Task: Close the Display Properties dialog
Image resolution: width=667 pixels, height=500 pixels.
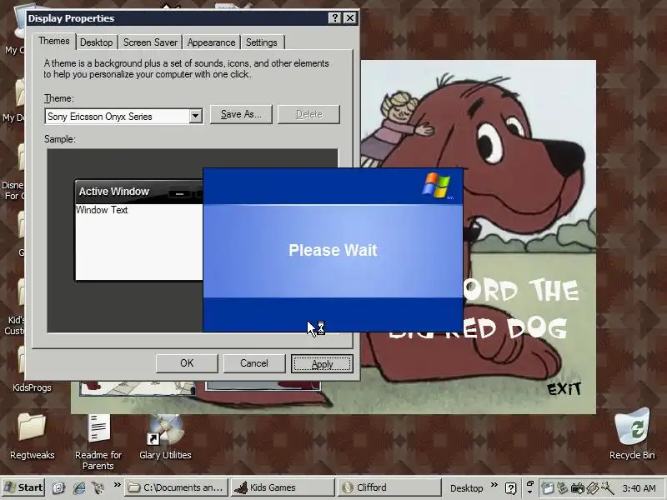Action: [x=349, y=17]
